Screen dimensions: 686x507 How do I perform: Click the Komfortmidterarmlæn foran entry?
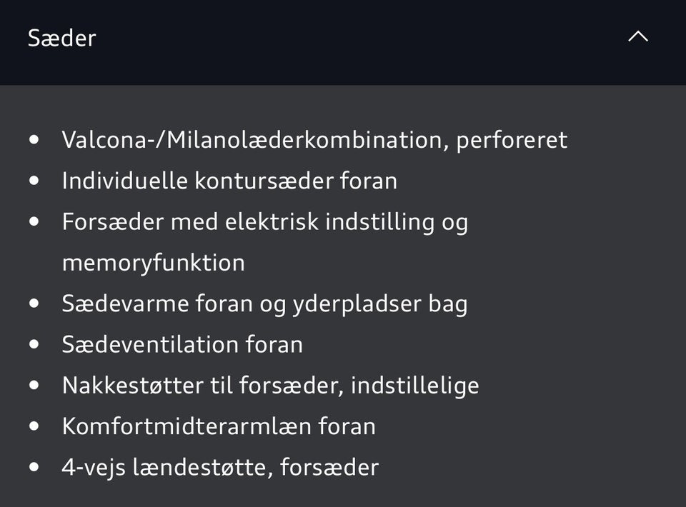coord(219,427)
